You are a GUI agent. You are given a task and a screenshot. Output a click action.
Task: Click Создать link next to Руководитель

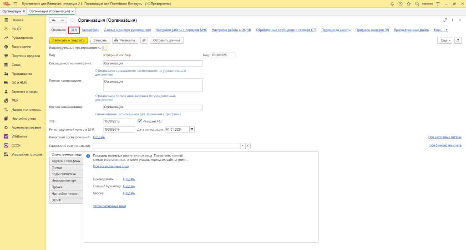click(129, 179)
